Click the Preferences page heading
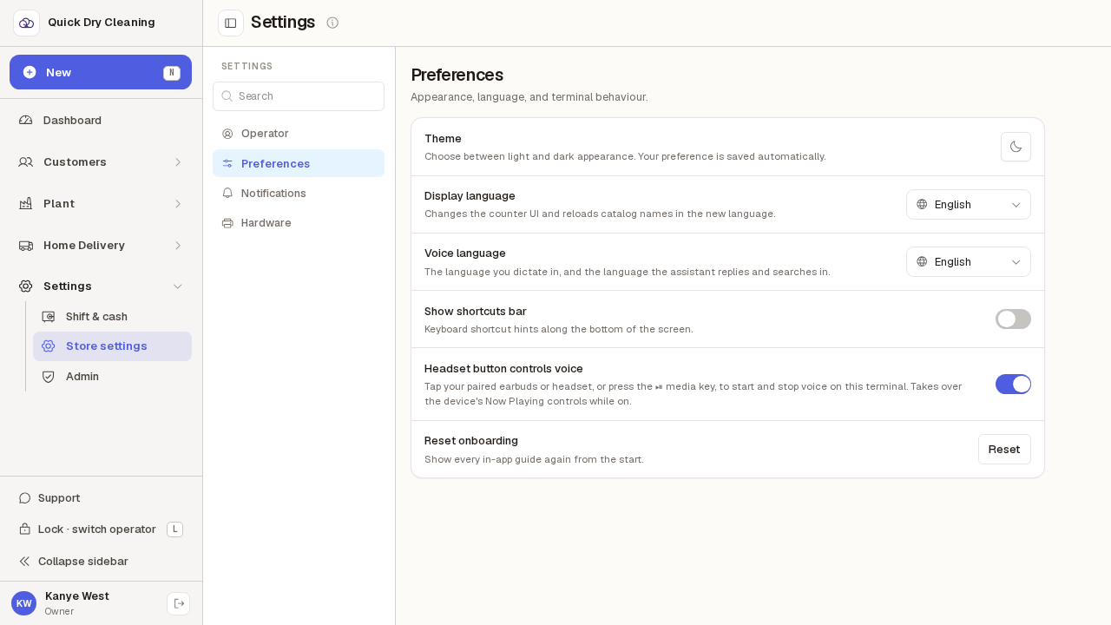 tap(457, 75)
